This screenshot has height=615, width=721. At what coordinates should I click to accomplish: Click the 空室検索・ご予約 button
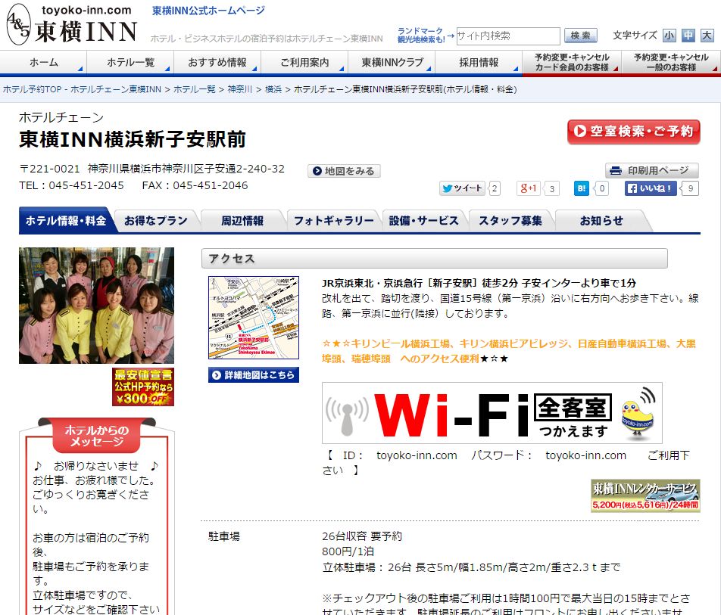coord(634,132)
